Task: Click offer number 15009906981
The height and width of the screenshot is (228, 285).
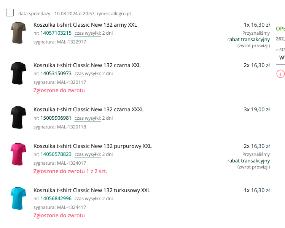Action: pyautogui.click(x=56, y=118)
